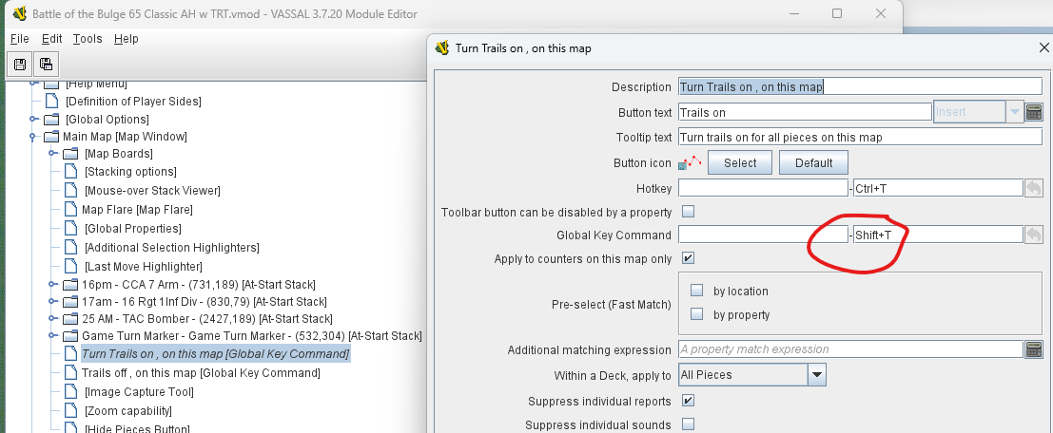This screenshot has width=1053, height=433.
Task: Collapse the Main Map [Map Window] node
Action: [34, 137]
